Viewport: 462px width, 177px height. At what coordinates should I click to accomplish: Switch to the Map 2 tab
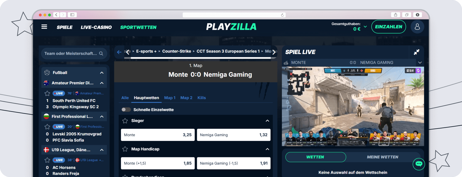(x=186, y=98)
